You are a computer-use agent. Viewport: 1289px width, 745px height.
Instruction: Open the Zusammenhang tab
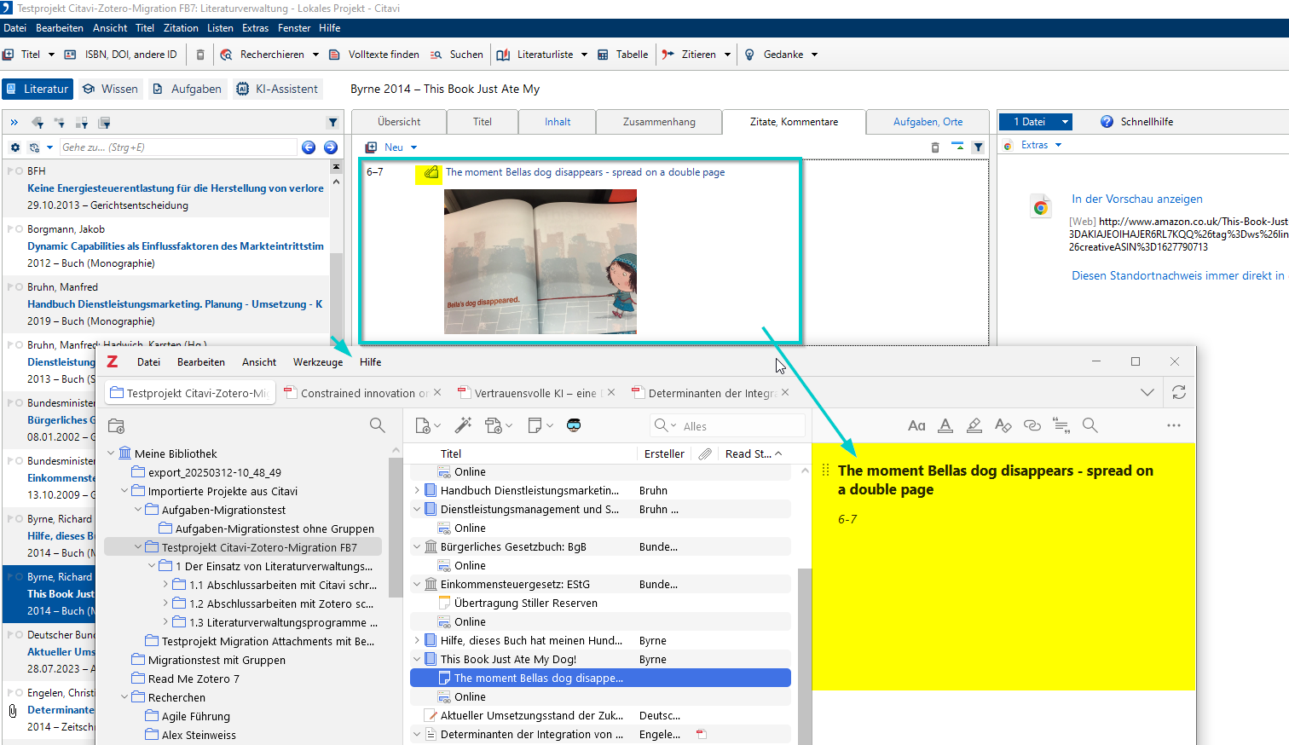point(659,122)
